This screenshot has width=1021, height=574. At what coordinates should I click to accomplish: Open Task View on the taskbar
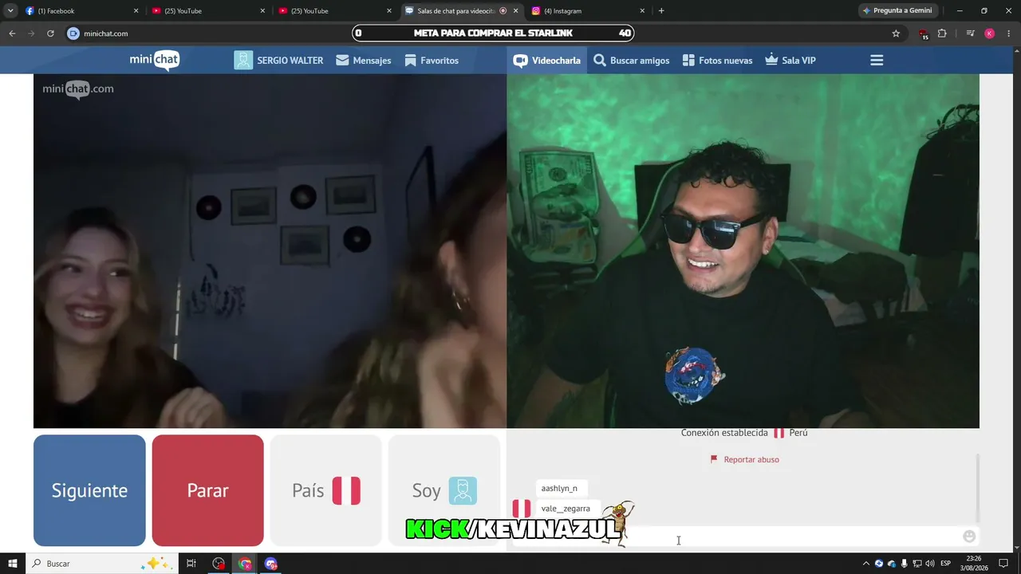tap(191, 564)
